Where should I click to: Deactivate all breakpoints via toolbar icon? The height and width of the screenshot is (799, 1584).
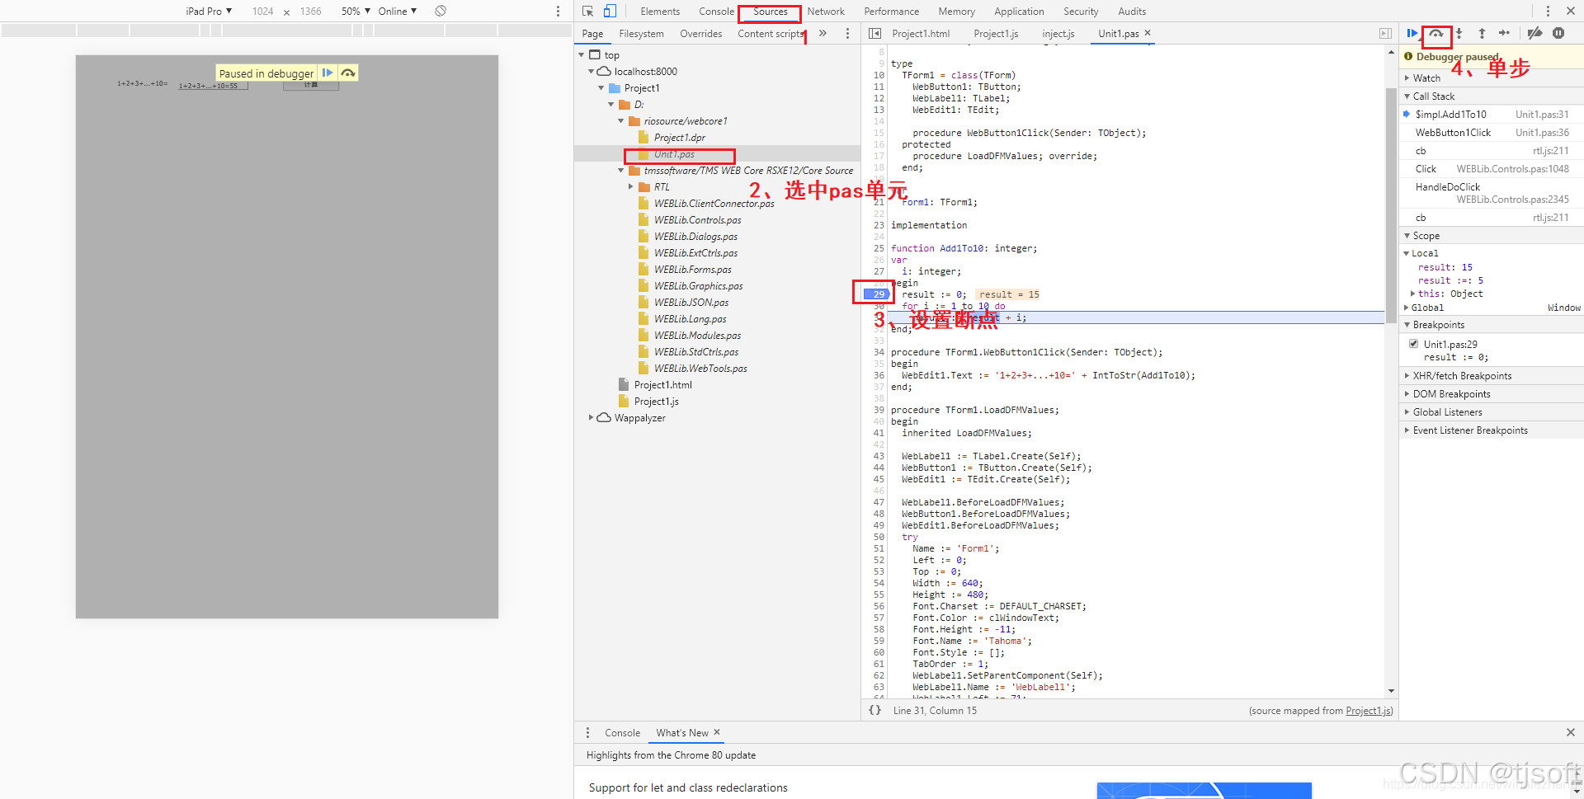(x=1535, y=33)
